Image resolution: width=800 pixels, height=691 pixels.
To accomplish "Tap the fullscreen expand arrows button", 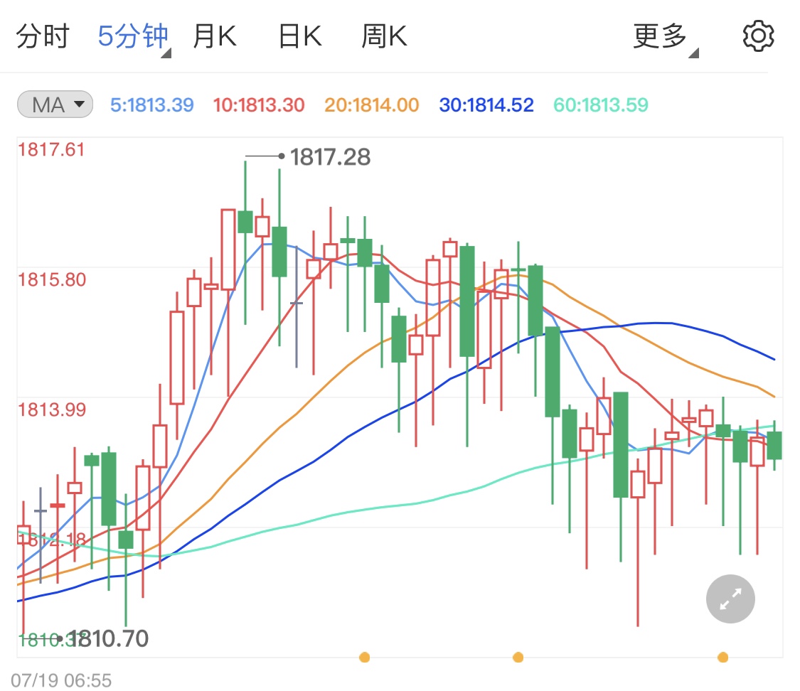I will pyautogui.click(x=730, y=599).
